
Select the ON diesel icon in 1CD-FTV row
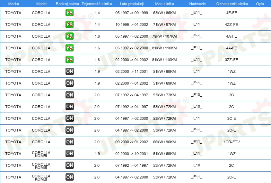(69, 142)
